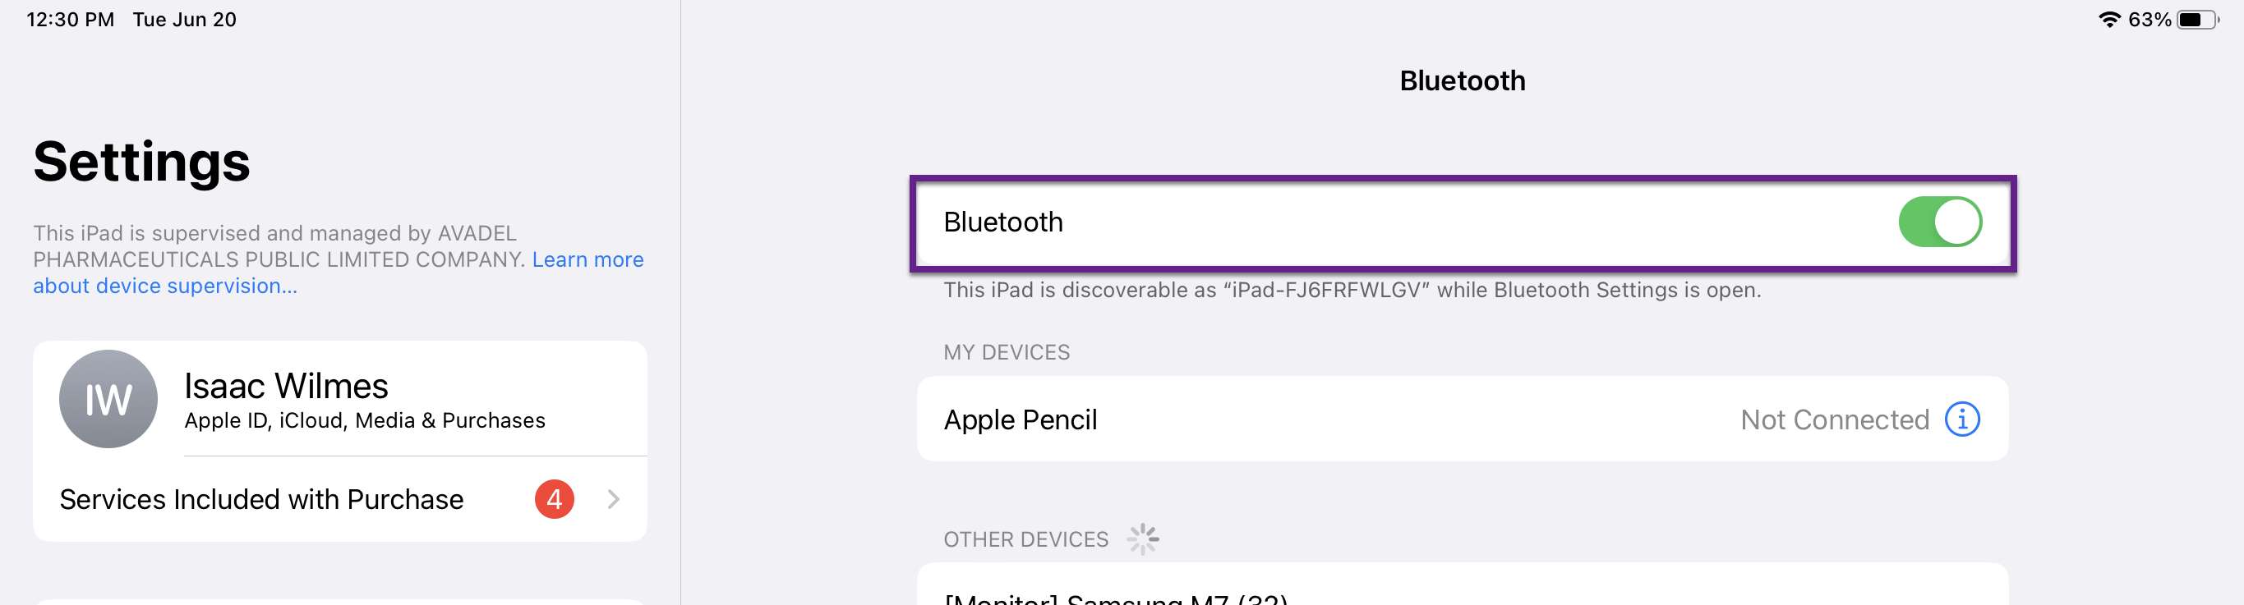Turn off the Bluetooth switch

click(1940, 222)
